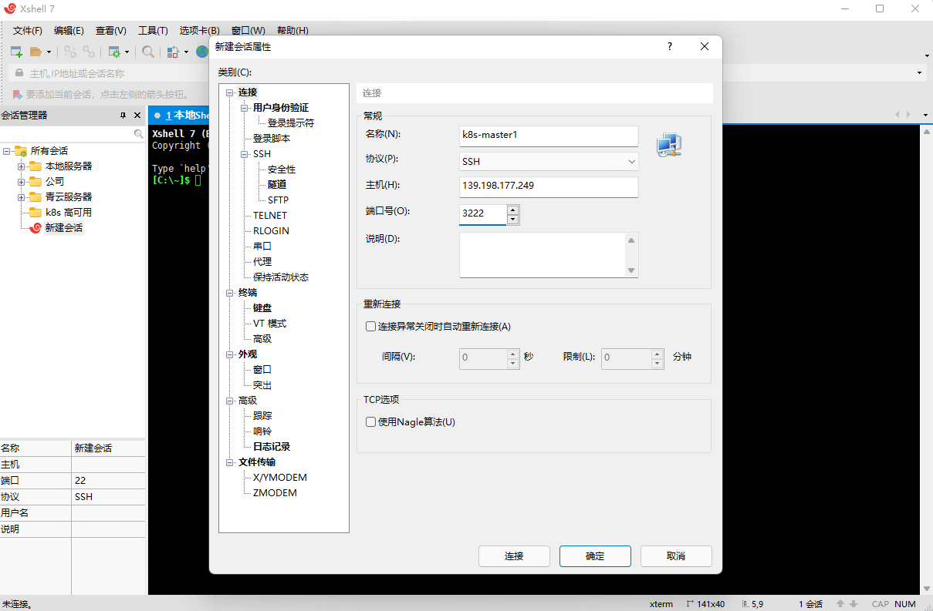Click the magnifier search toolbar icon

pos(147,52)
